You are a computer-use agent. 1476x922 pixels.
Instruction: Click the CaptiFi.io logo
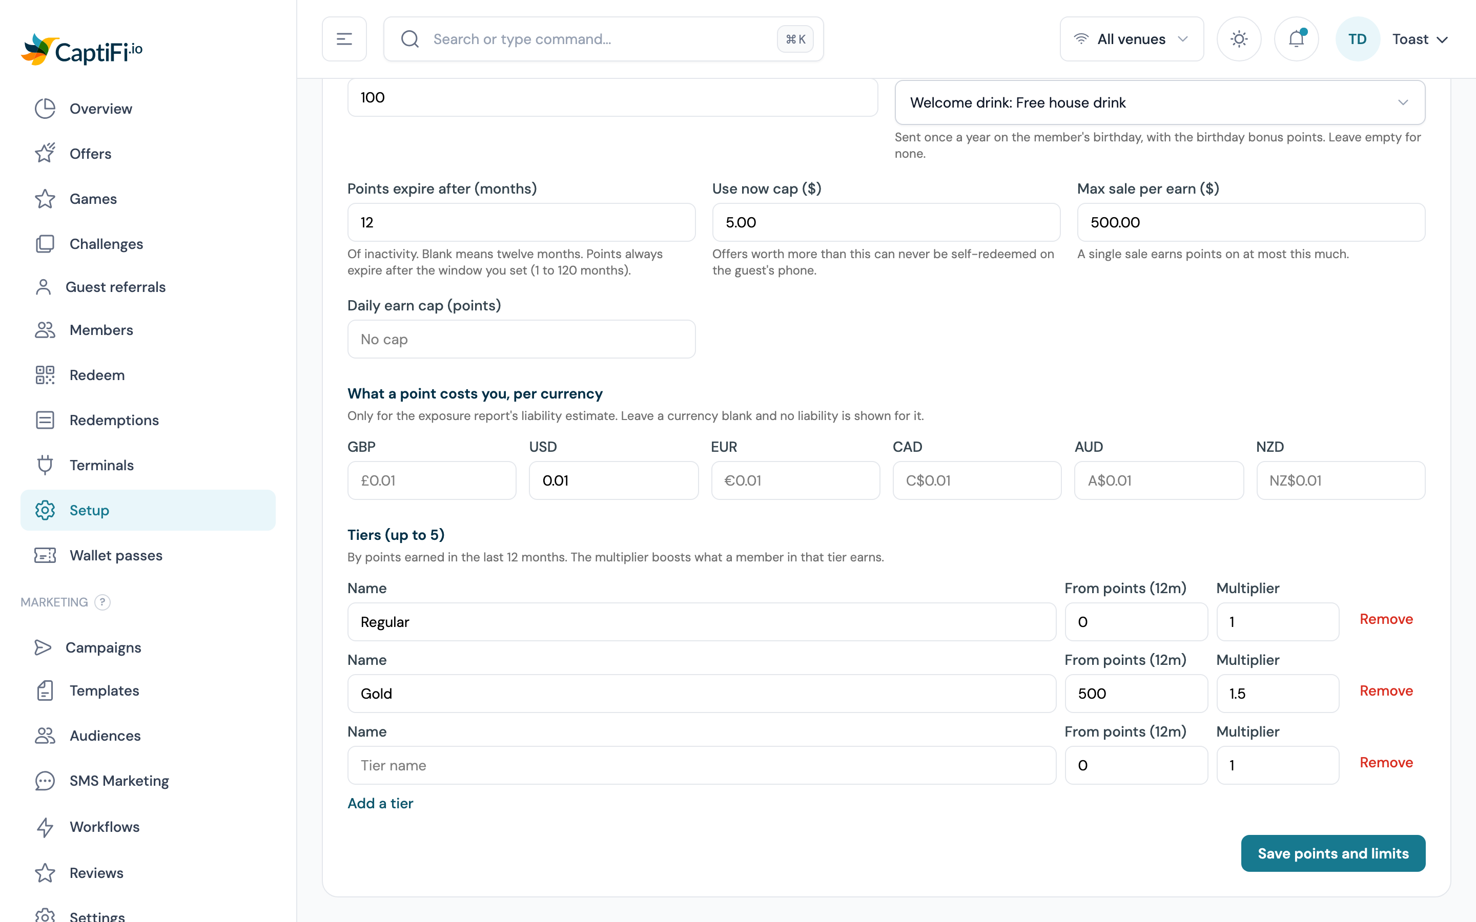click(x=81, y=50)
